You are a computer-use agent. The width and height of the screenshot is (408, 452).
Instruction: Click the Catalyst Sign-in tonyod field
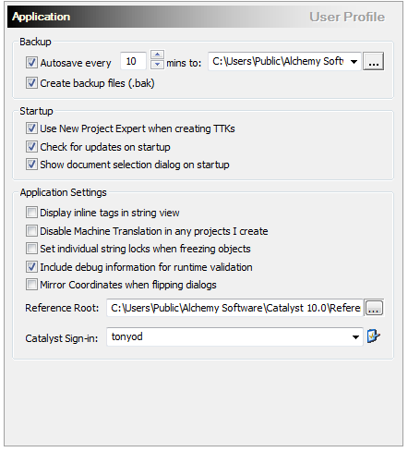(x=234, y=336)
